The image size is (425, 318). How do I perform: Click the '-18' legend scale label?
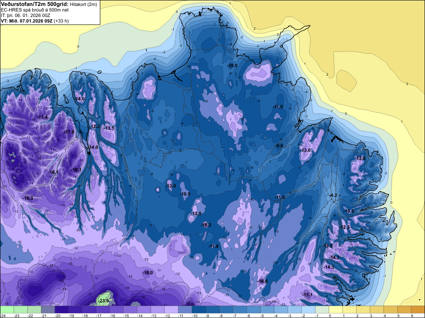[x=86, y=315]
